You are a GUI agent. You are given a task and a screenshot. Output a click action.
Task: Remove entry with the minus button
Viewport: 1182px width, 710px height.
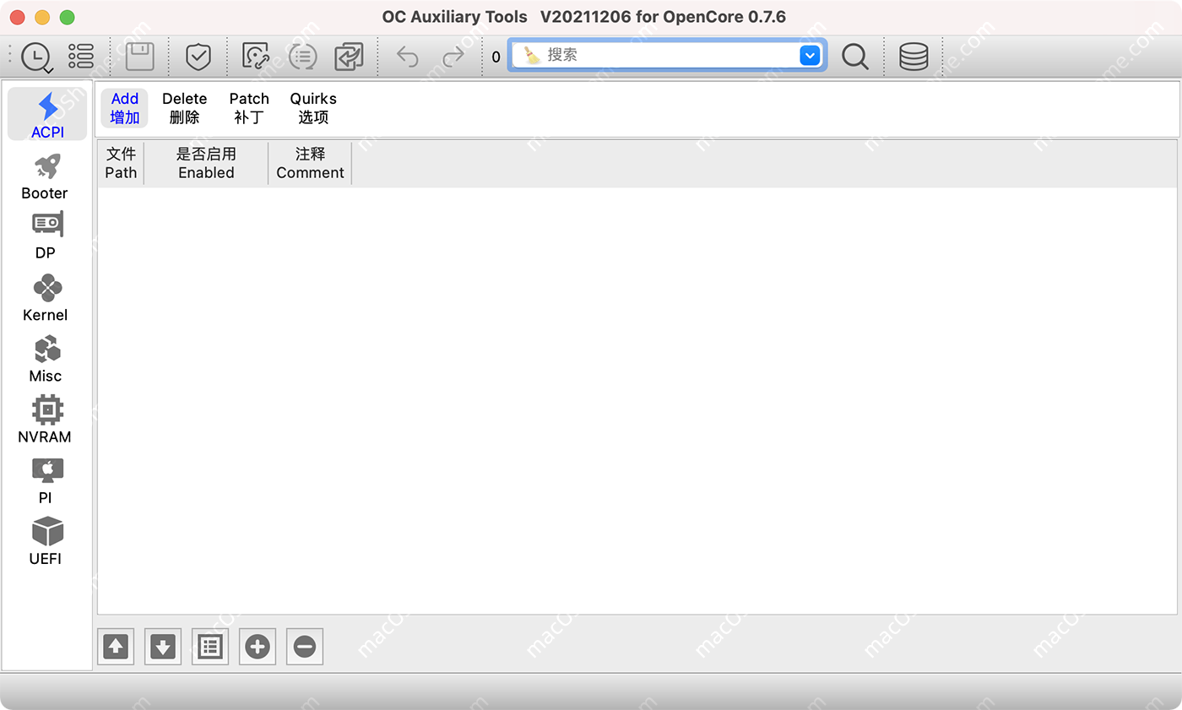[305, 647]
